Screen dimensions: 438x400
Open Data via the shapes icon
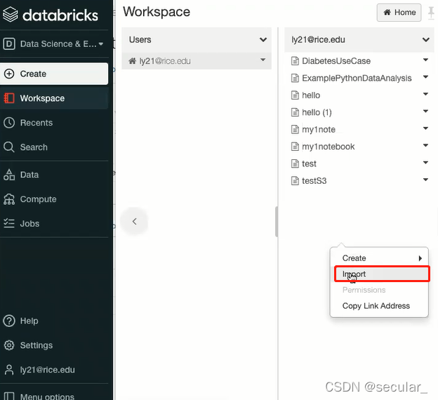click(x=9, y=175)
